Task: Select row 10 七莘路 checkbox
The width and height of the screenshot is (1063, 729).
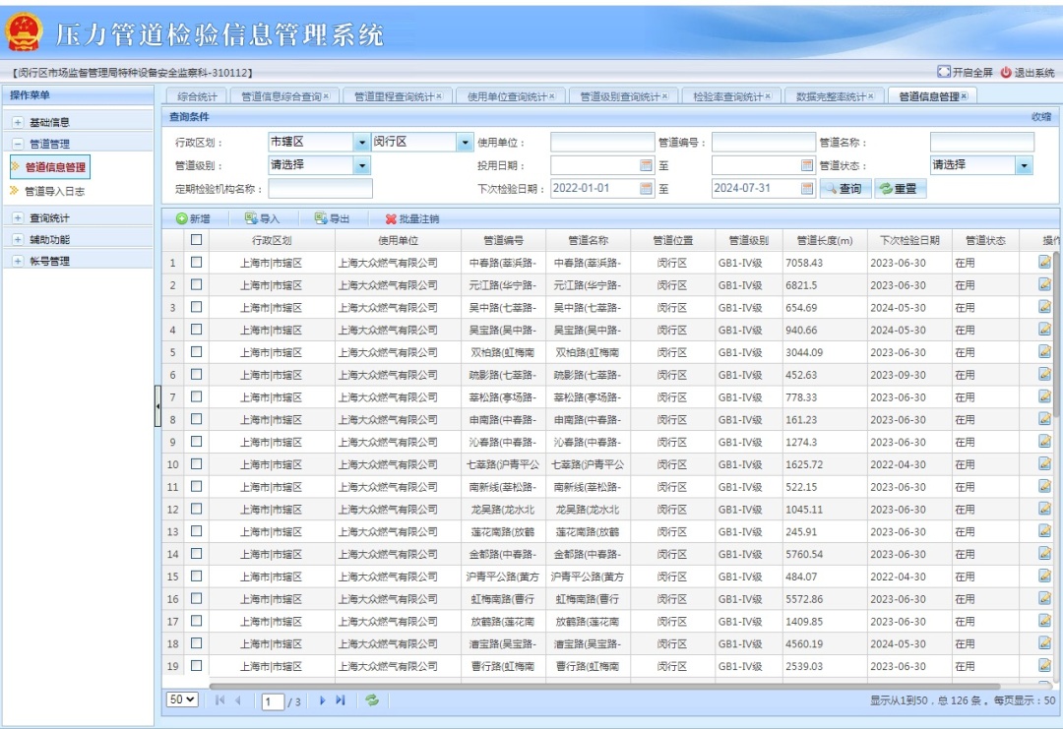Action: coord(197,464)
